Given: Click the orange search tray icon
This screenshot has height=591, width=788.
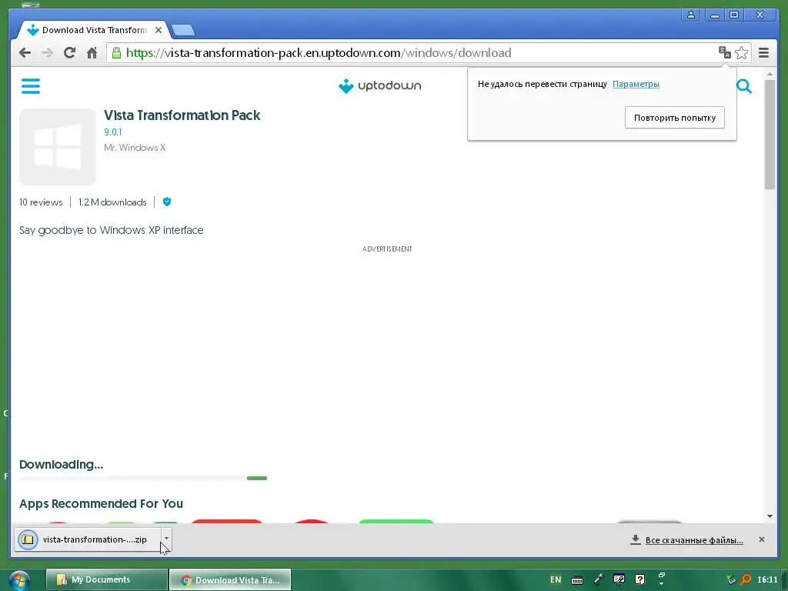Looking at the screenshot, I should pos(746,579).
